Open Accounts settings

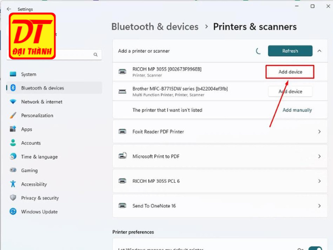pyautogui.click(x=54, y=143)
